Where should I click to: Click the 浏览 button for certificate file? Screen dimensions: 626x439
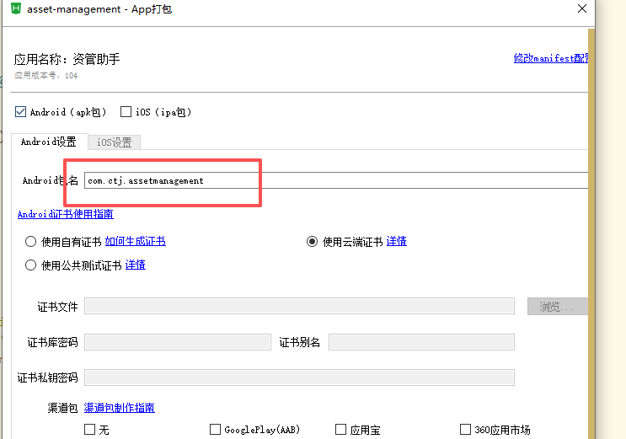[557, 307]
